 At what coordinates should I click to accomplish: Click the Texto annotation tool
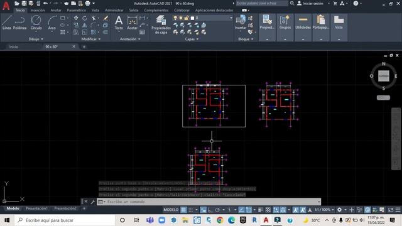click(119, 23)
